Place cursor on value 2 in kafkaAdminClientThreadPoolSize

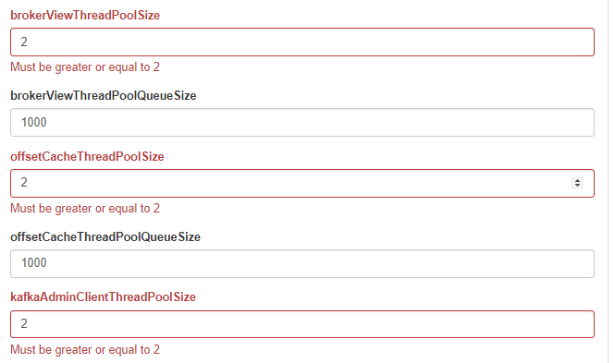pyautogui.click(x=24, y=323)
